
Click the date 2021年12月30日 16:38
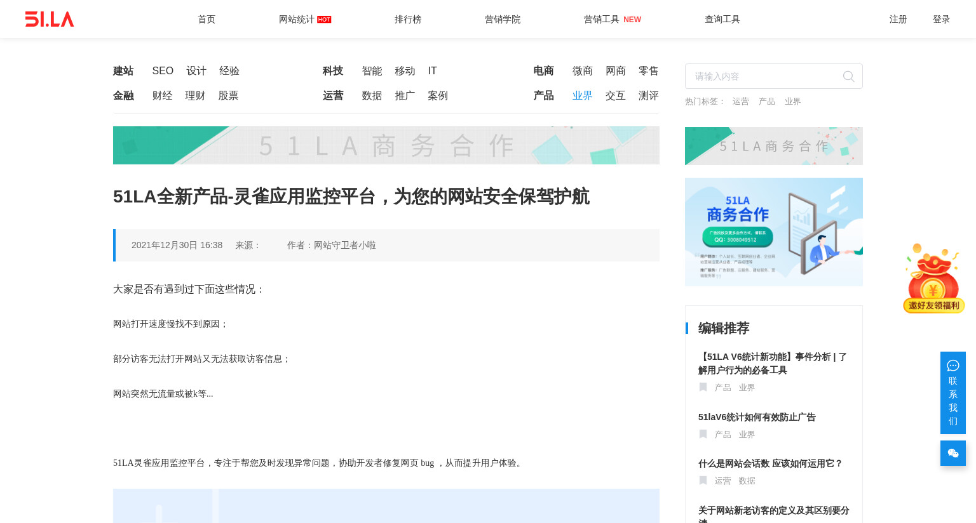point(177,245)
